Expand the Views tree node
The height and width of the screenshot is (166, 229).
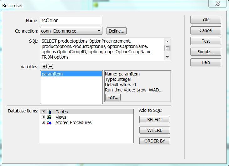pos(43,117)
